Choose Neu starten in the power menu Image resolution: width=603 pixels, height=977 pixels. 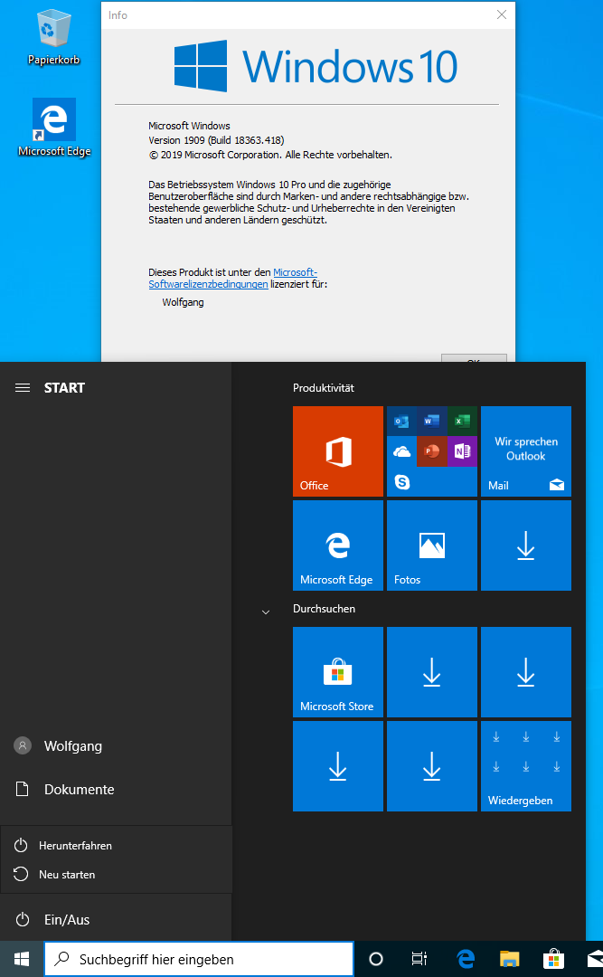pos(116,874)
